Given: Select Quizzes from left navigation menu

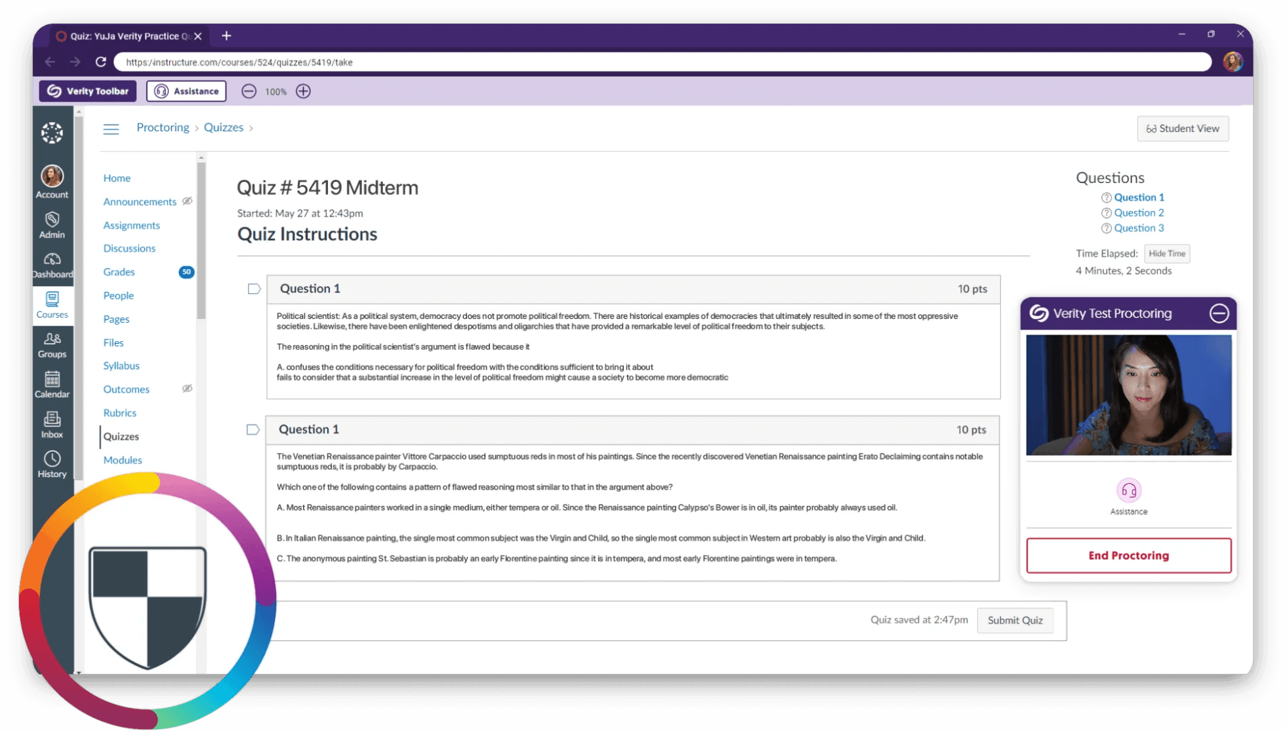Looking at the screenshot, I should (121, 436).
